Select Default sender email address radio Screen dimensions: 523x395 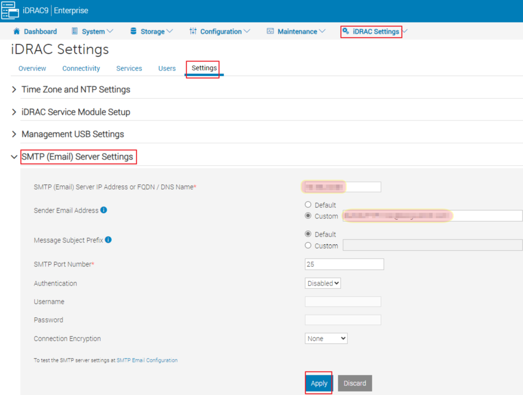point(308,204)
